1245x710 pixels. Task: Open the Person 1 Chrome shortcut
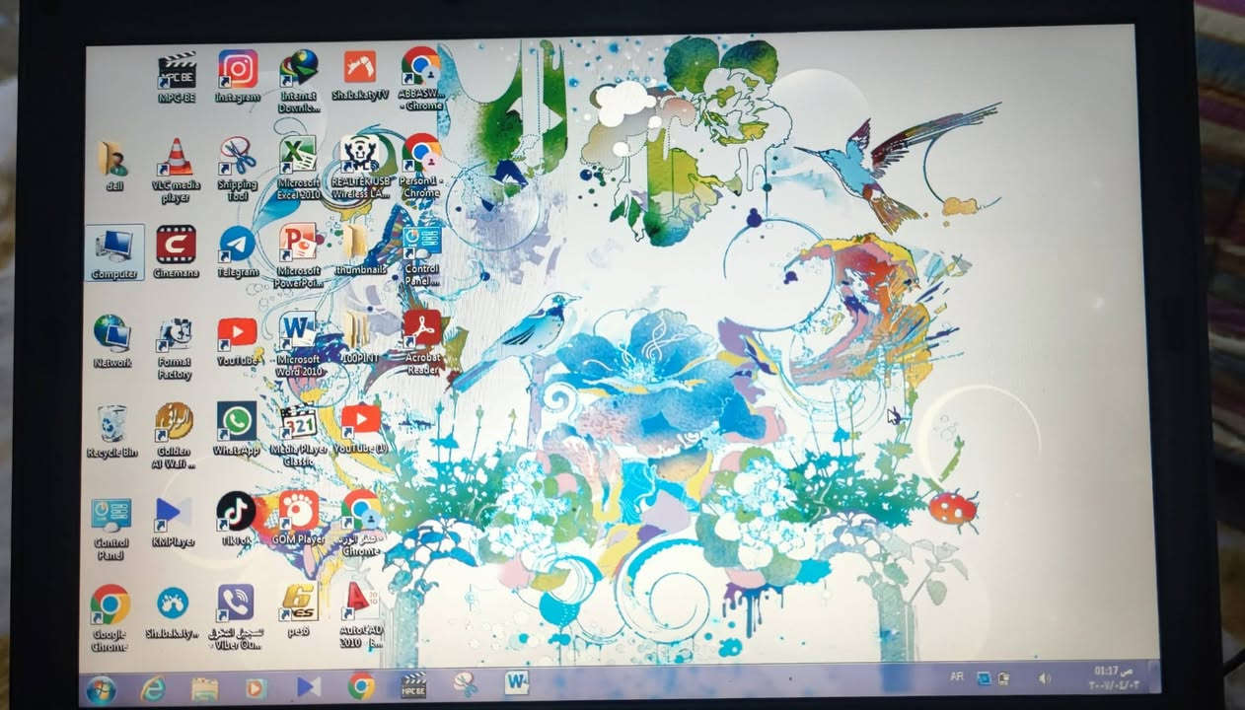[x=422, y=167]
